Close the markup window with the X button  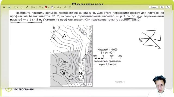coord(4,7)
